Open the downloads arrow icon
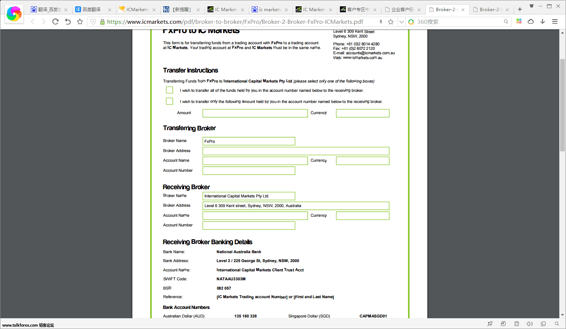Viewport: 566px width, 329px height. (x=543, y=22)
